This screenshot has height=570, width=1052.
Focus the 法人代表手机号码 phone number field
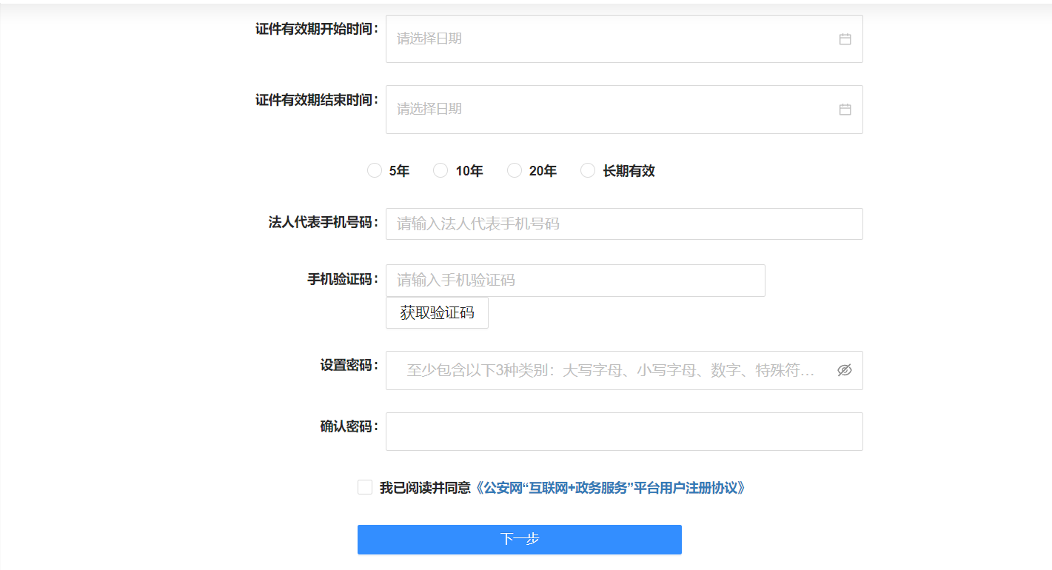624,224
